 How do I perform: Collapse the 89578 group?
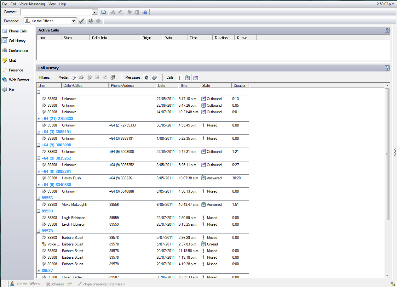[39, 231]
